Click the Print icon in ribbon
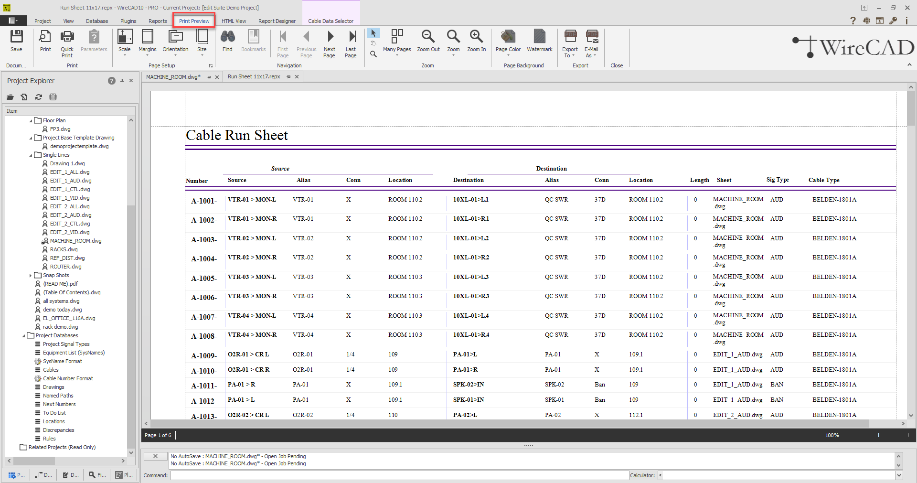The width and height of the screenshot is (917, 483). pos(45,41)
